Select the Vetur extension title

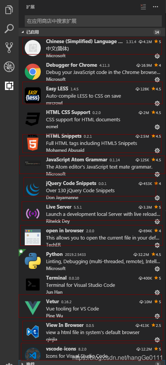[x=53, y=302]
